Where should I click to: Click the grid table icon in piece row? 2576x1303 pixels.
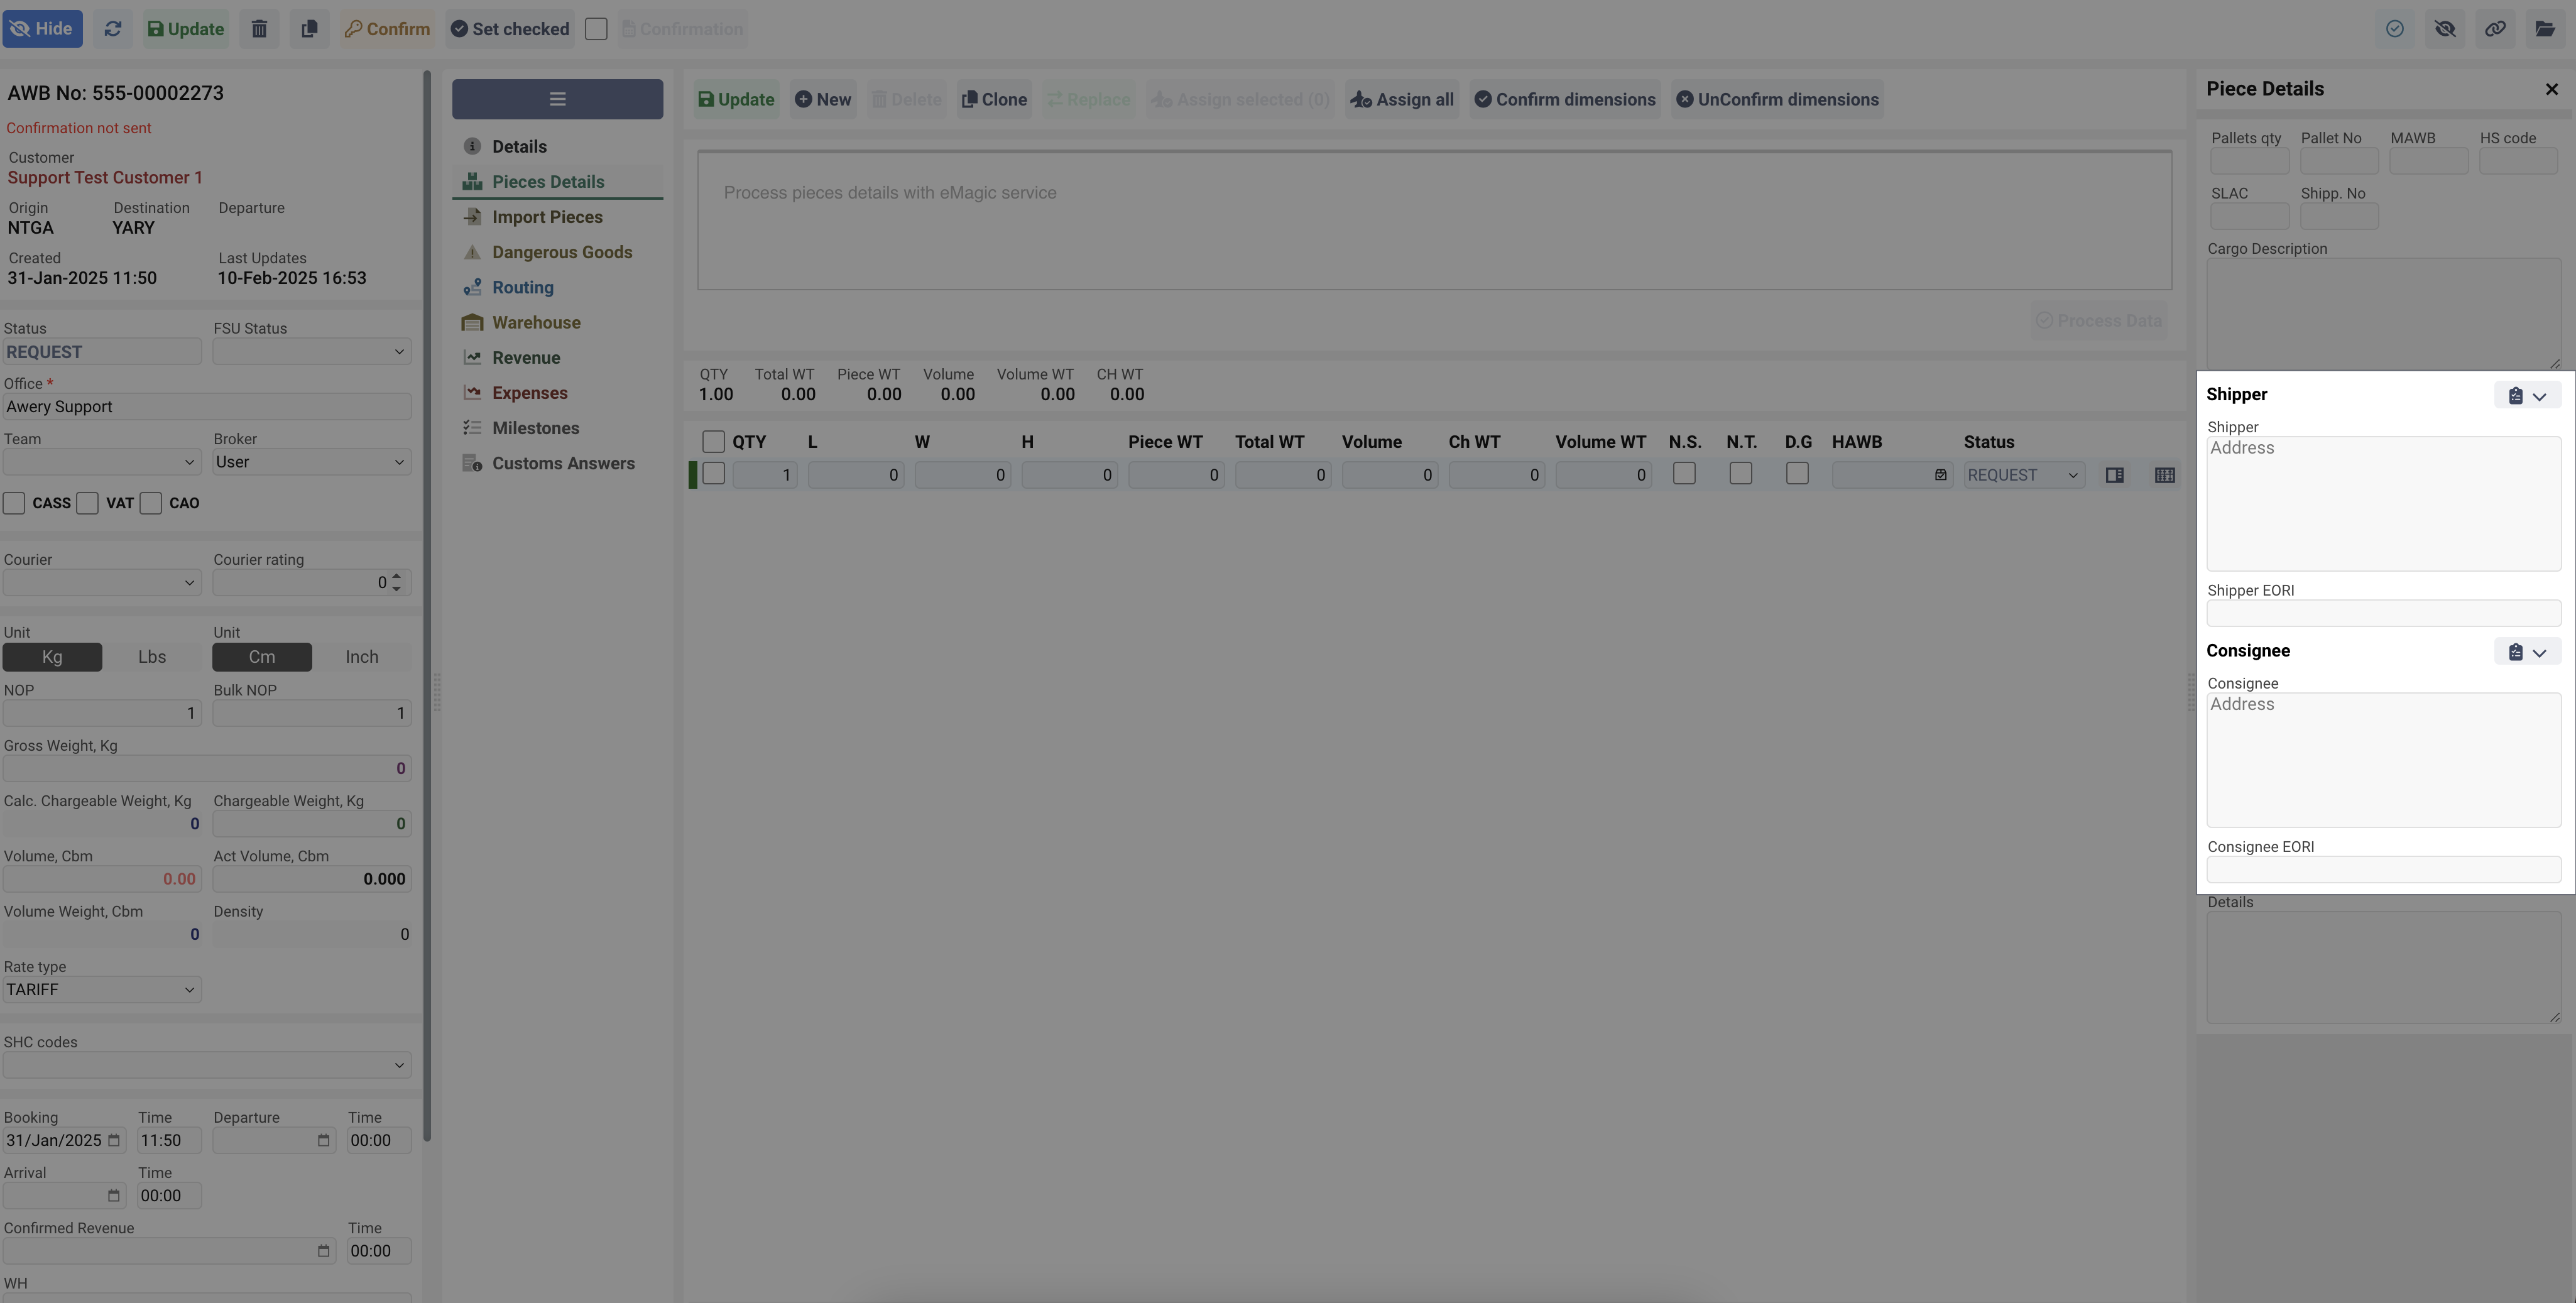[x=2164, y=476]
